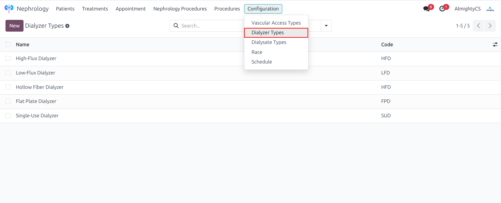Go to the previous page arrow
Screen dimensions: 501x203
pos(478,26)
